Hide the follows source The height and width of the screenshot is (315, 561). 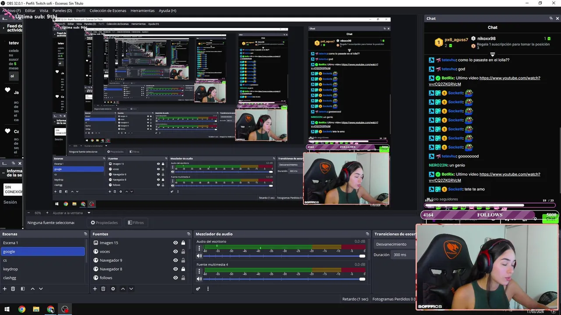tap(175, 278)
